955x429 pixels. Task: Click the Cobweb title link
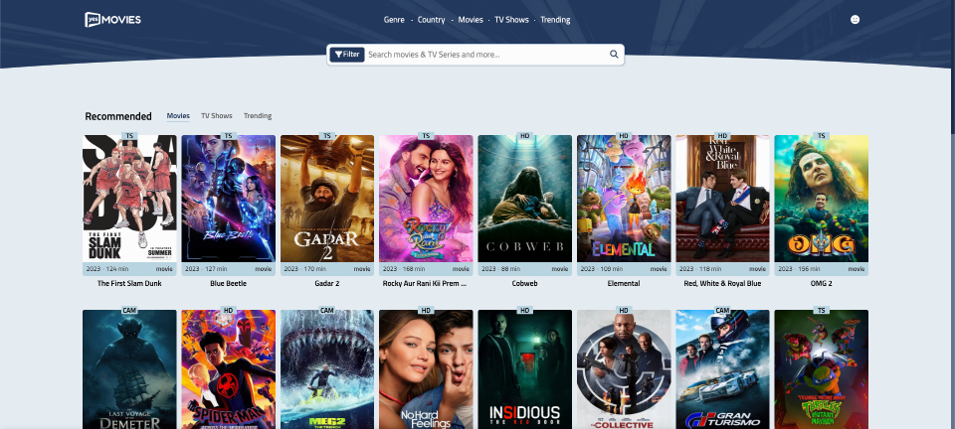(525, 283)
